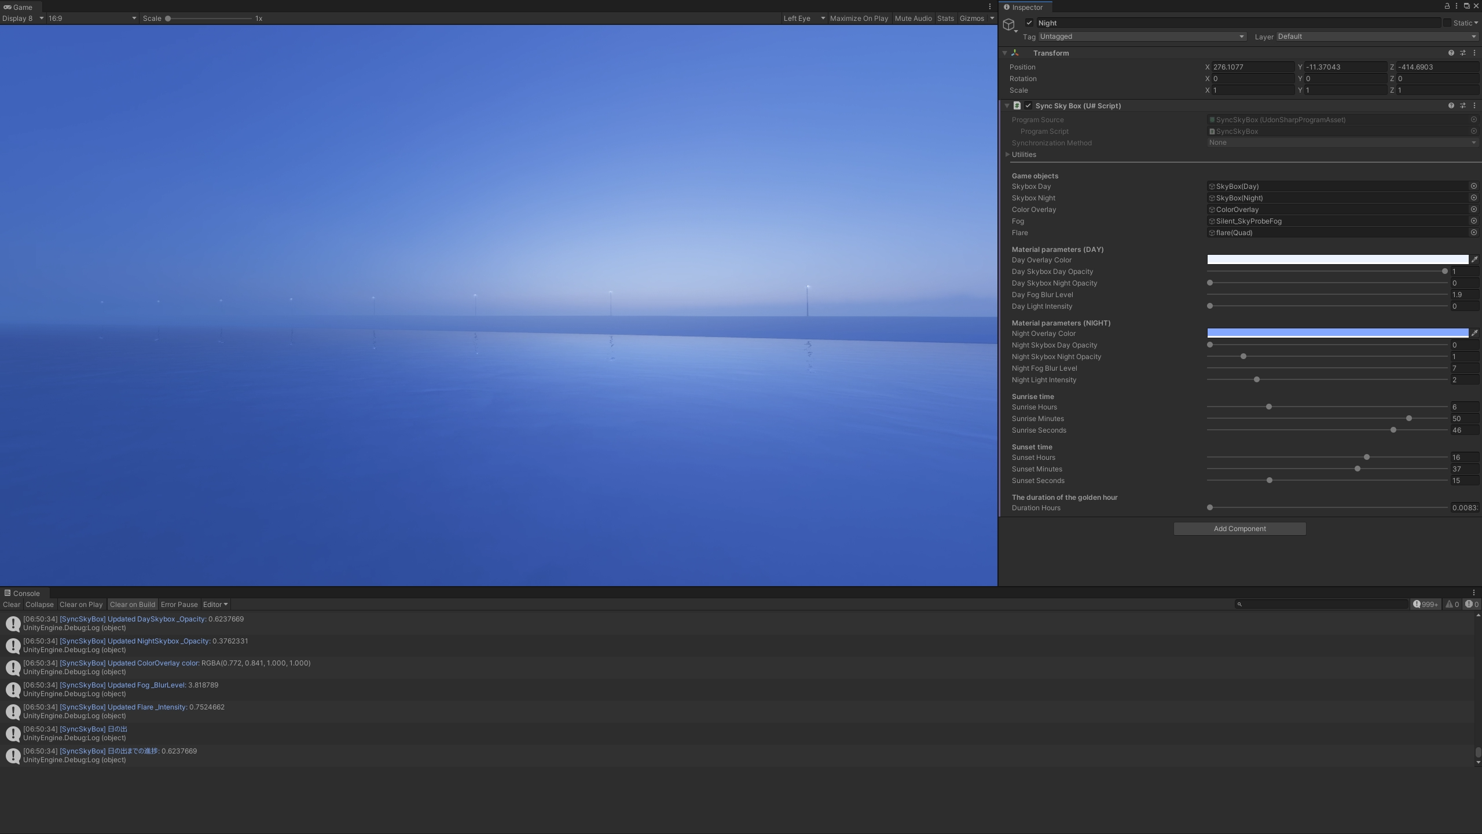The height and width of the screenshot is (834, 1482).
Task: Toggle warning count filter in Console
Action: (1452, 604)
